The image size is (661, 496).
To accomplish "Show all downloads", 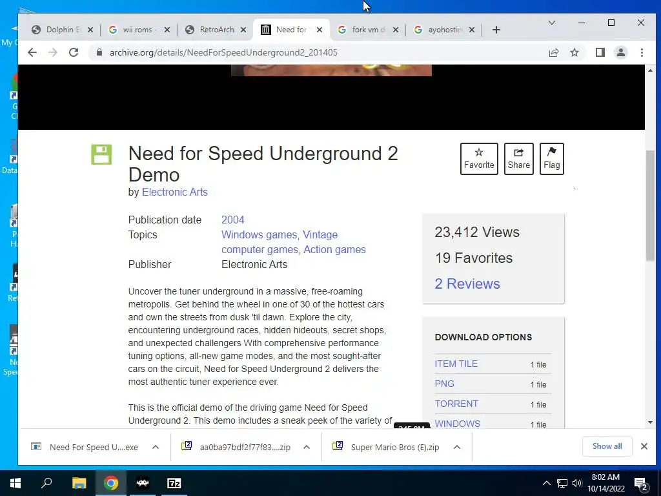I will click(607, 446).
